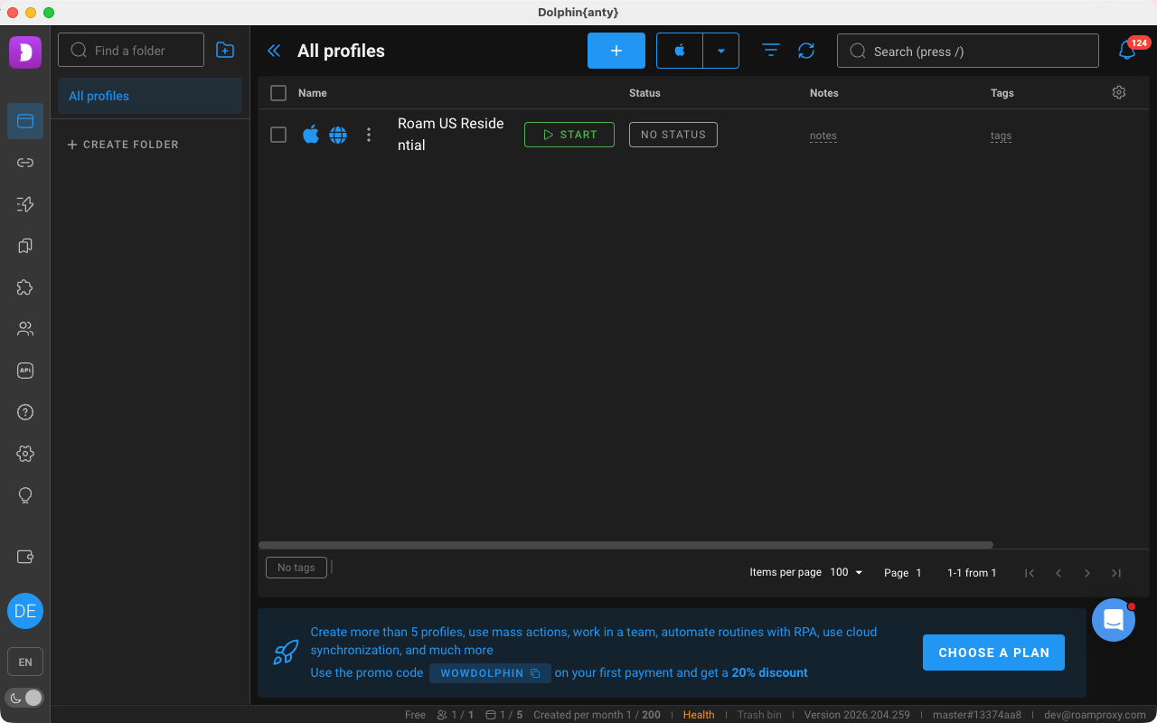The width and height of the screenshot is (1157, 723).
Task: Click CREATE FOLDER
Action: point(123,145)
